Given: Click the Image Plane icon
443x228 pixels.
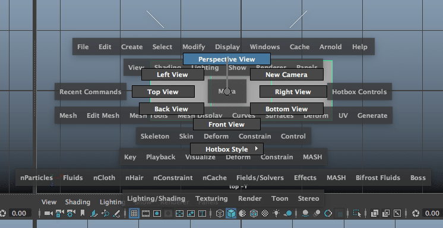Looking at the screenshot, I should coord(94,213).
